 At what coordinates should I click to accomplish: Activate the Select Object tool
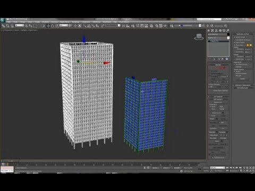click(27, 26)
